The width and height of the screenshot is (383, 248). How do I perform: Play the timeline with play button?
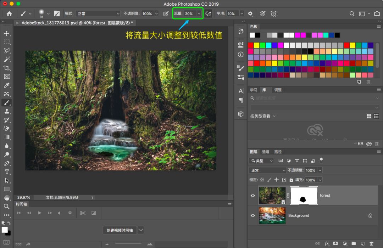coord(40,213)
